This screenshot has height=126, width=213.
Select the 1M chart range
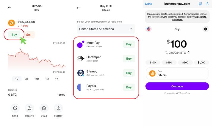click(47, 79)
